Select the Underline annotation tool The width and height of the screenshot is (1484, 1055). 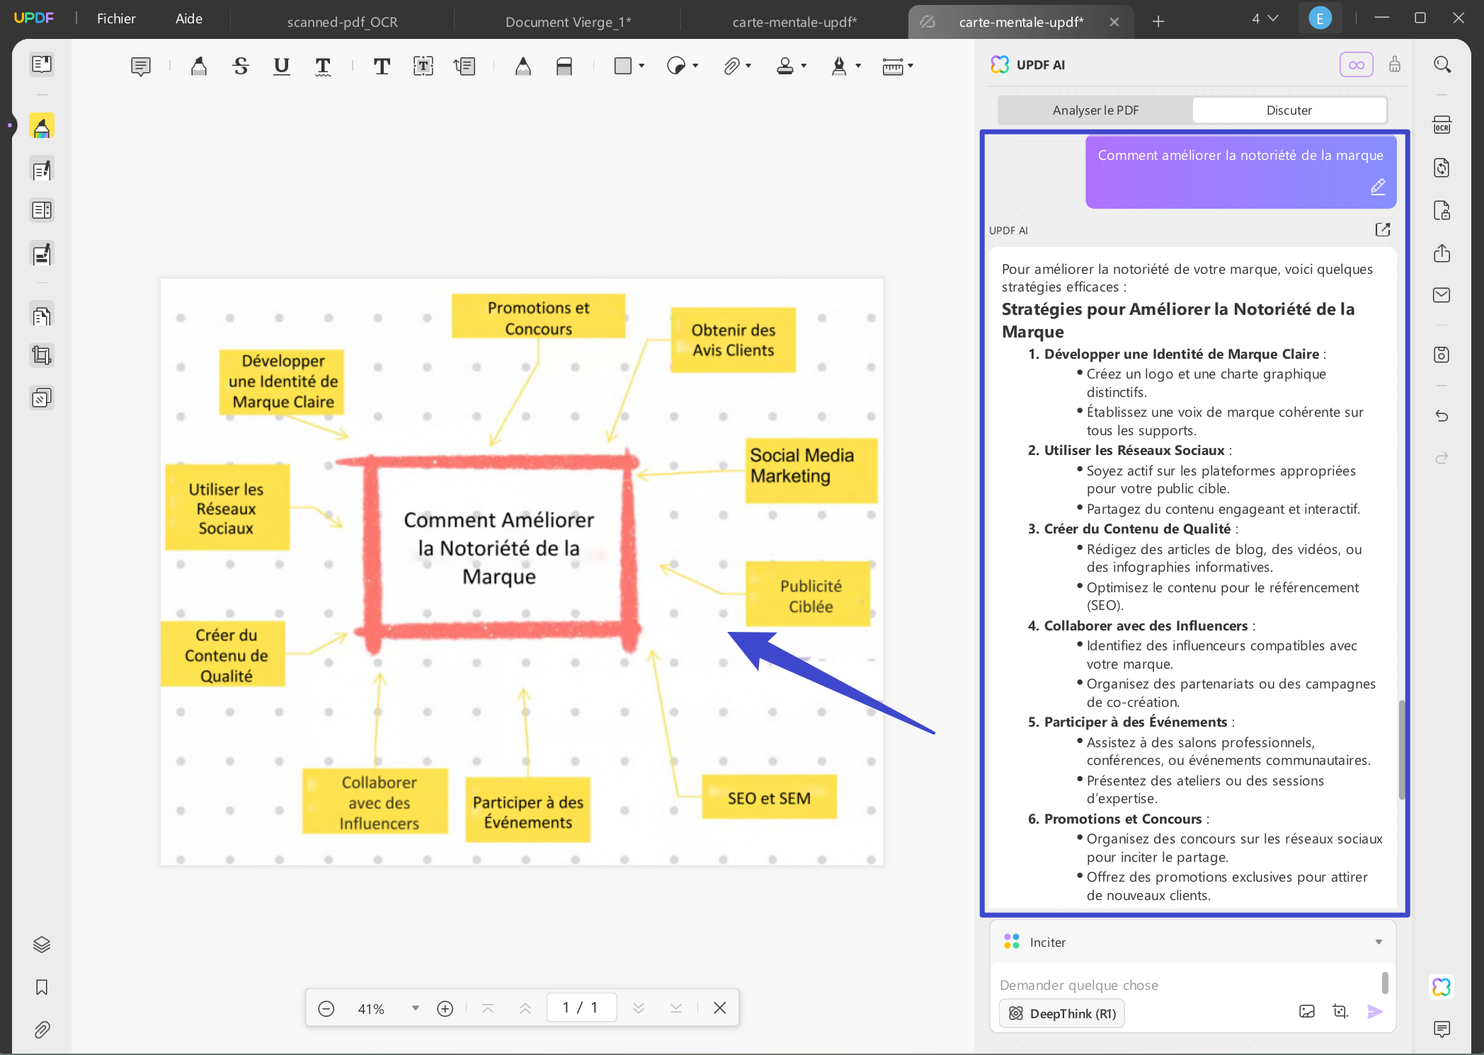pos(281,66)
